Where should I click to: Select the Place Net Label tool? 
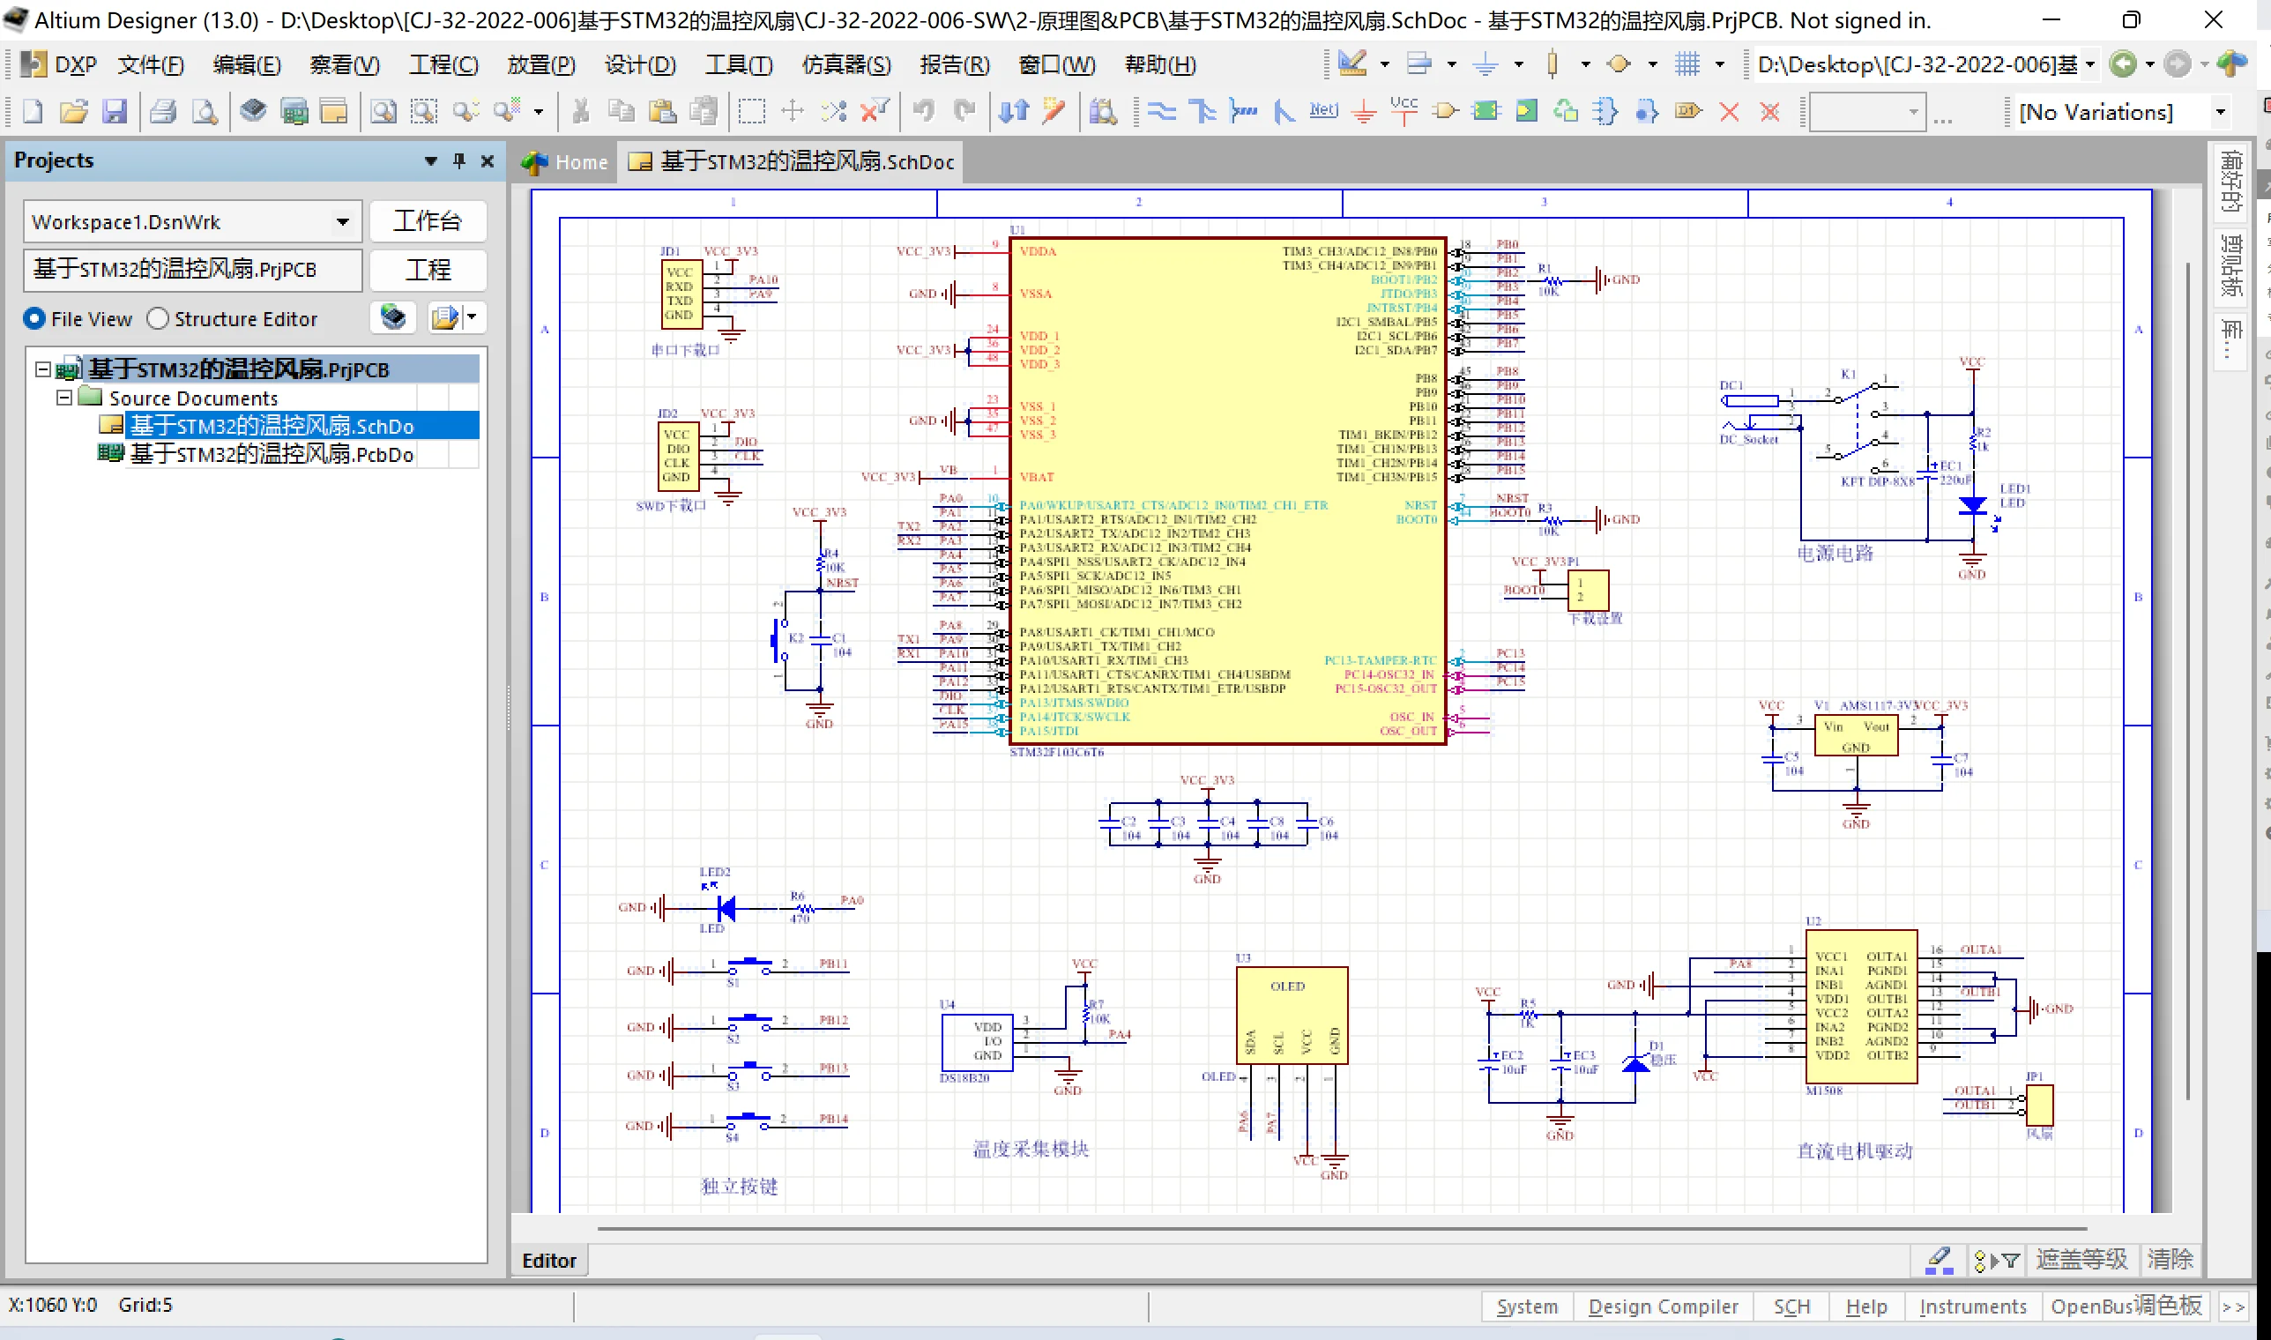(x=1323, y=112)
